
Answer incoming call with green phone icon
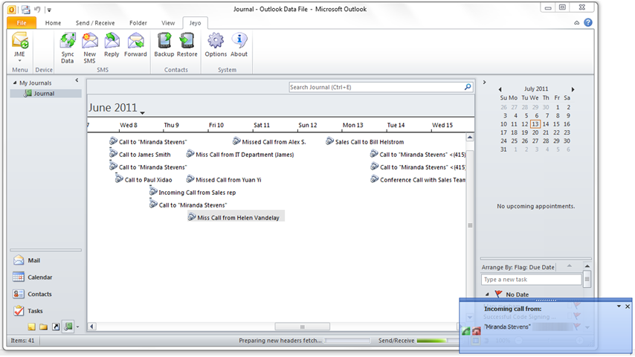(465, 331)
